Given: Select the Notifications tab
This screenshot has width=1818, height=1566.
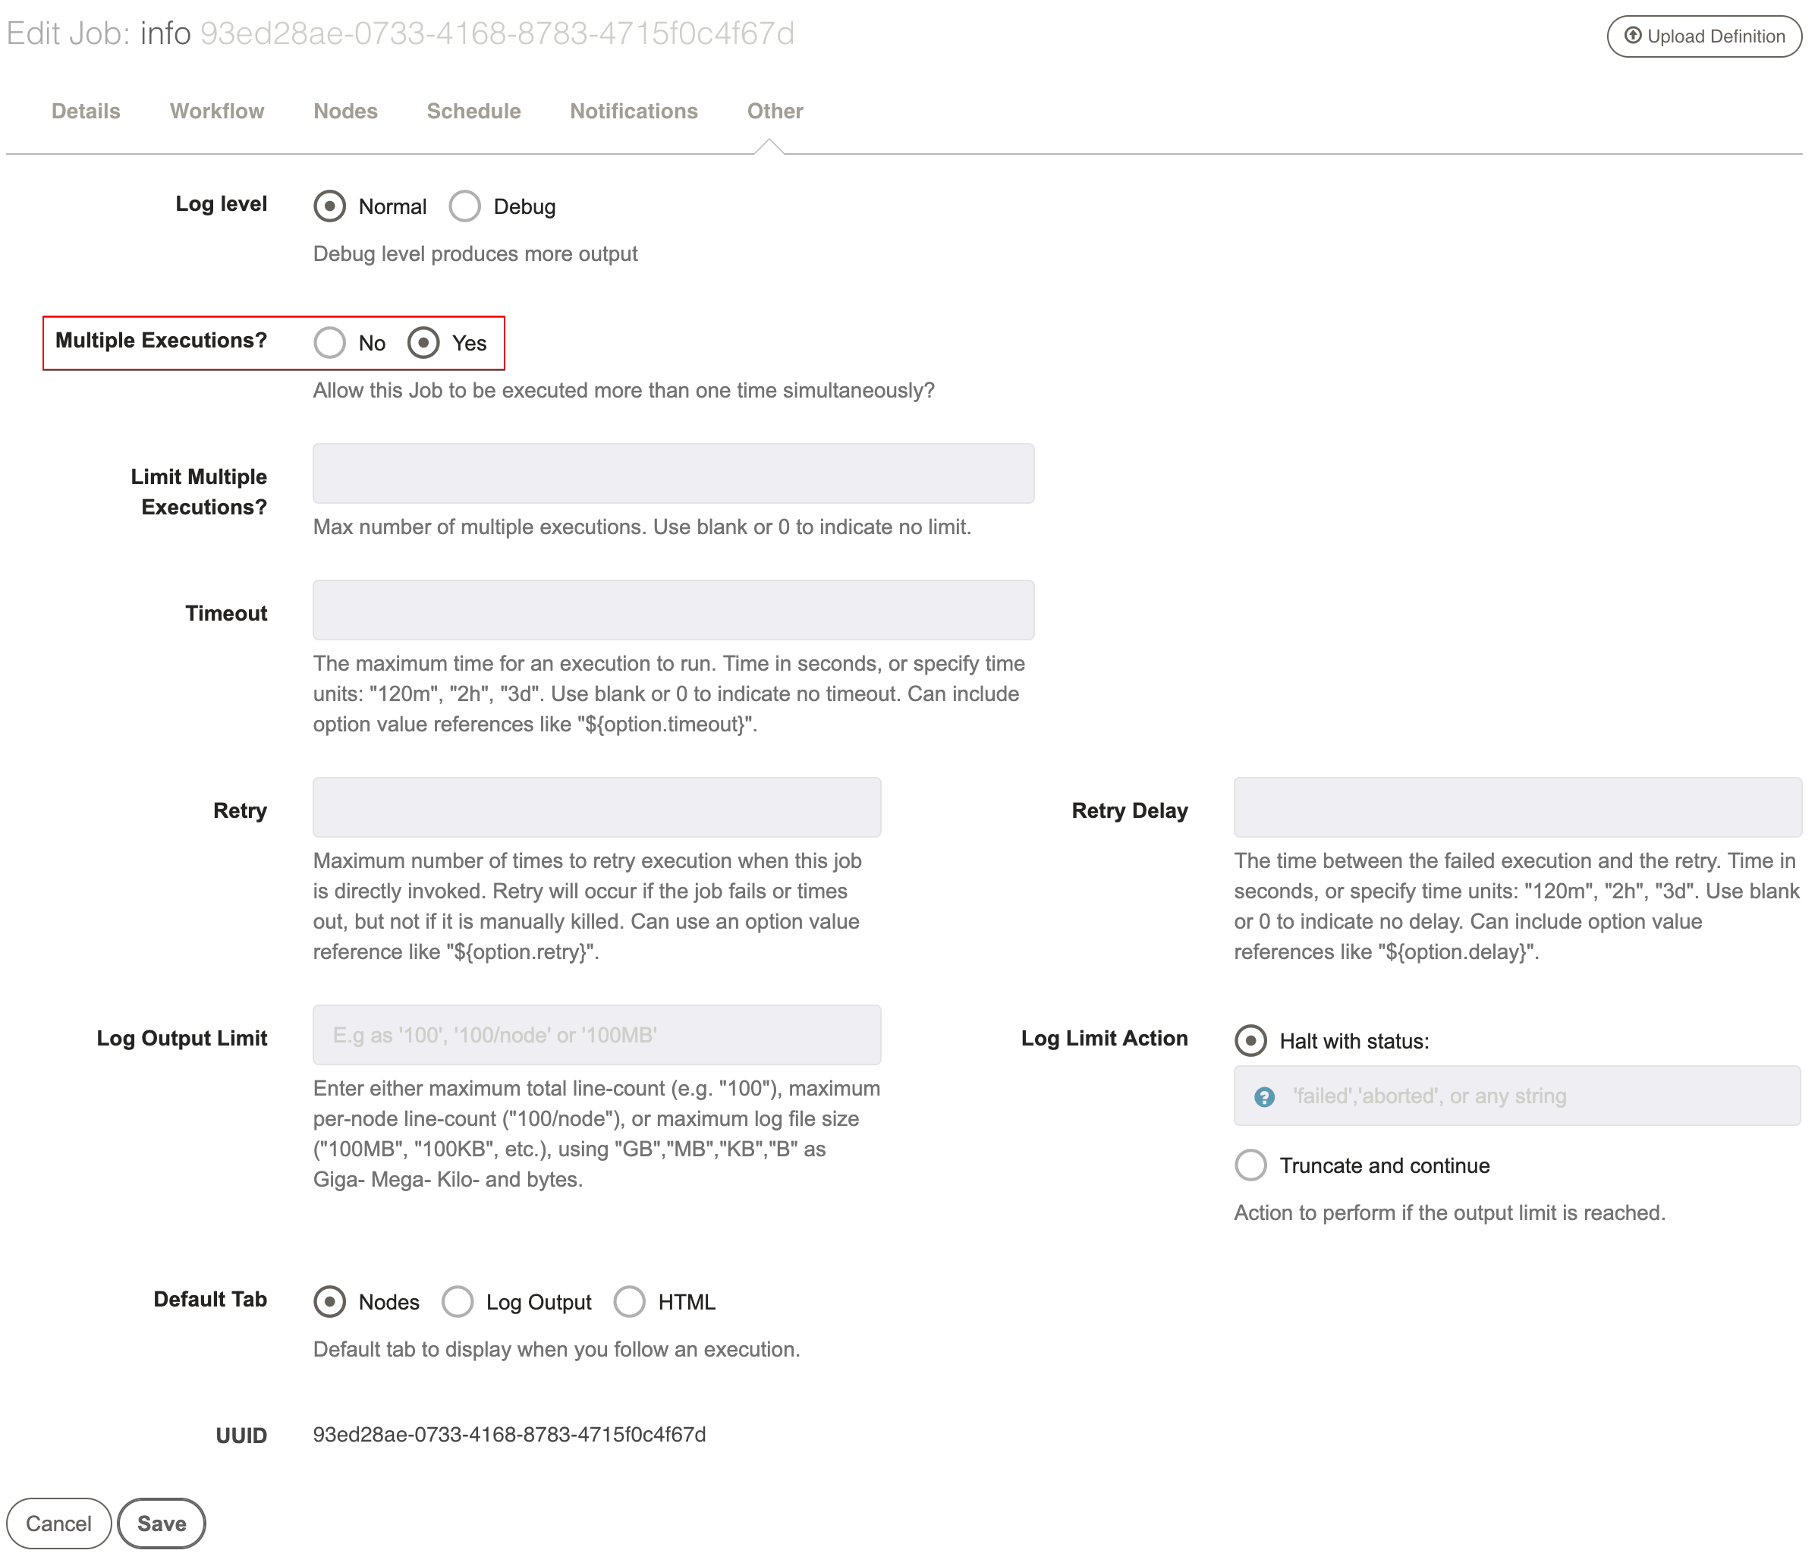Looking at the screenshot, I should tap(634, 112).
